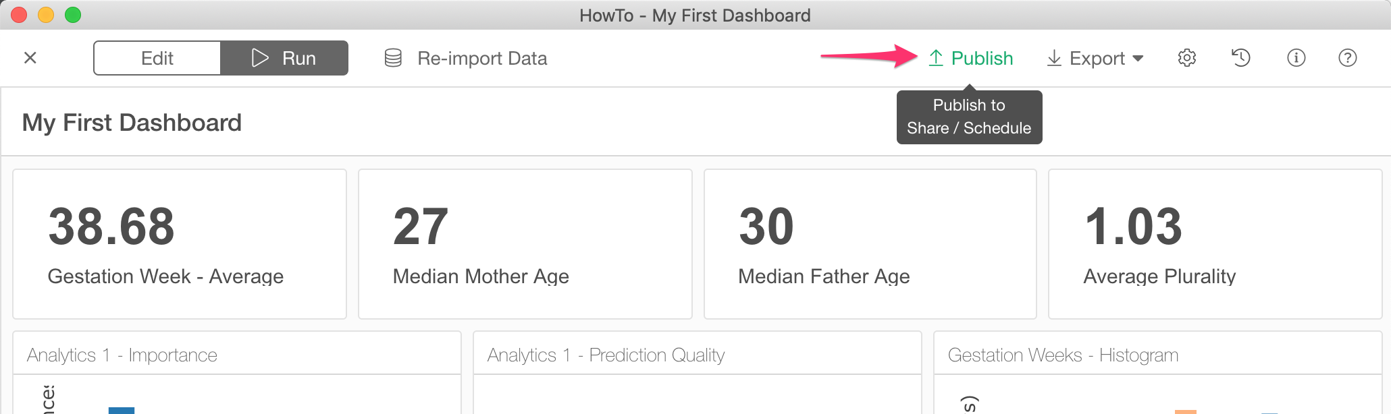Image resolution: width=1391 pixels, height=414 pixels.
Task: Open dashboard settings gear icon
Action: (1187, 58)
